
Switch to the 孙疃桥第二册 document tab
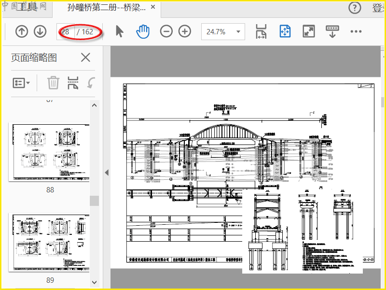pyautogui.click(x=106, y=8)
